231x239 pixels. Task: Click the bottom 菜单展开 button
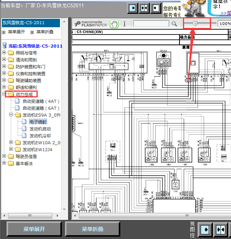(x=34, y=229)
